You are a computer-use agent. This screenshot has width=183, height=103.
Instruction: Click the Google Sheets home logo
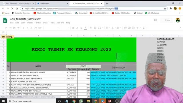[5, 20]
